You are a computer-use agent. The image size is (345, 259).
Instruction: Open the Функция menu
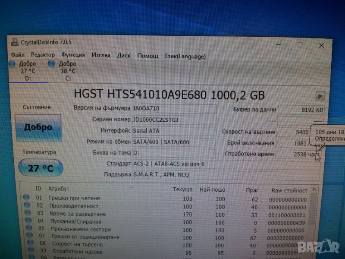click(73, 55)
